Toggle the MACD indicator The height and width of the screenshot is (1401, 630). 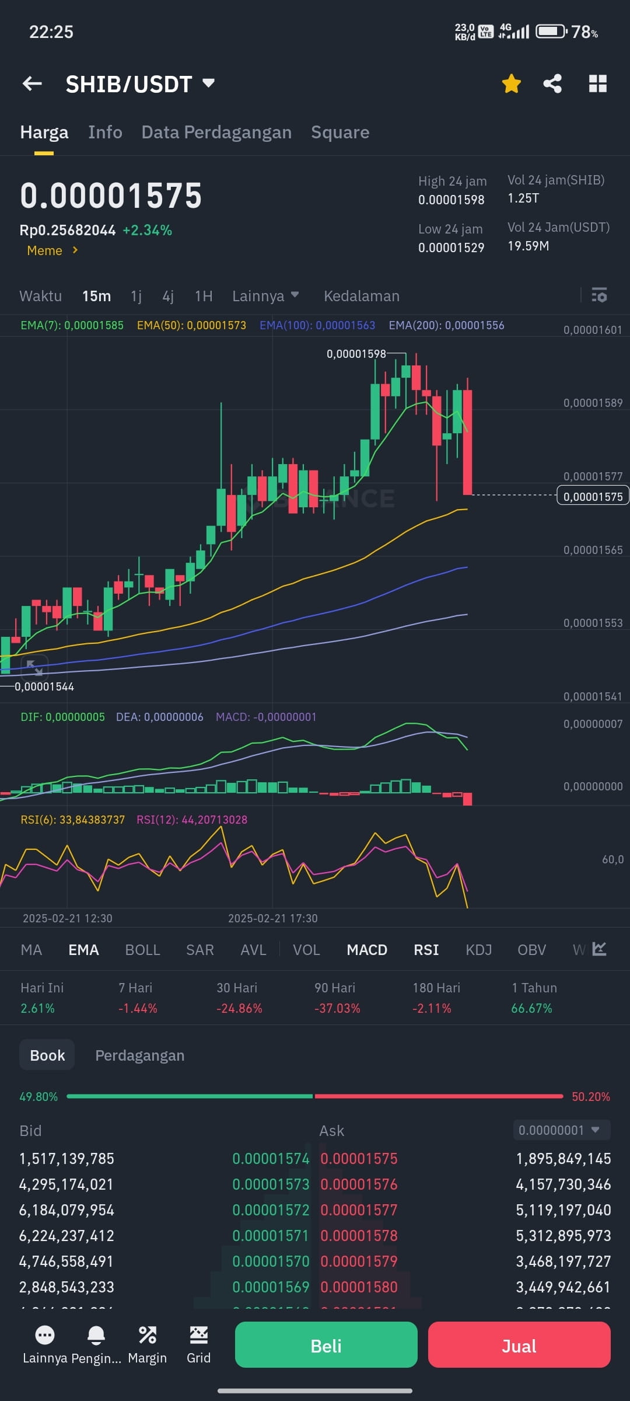[367, 950]
